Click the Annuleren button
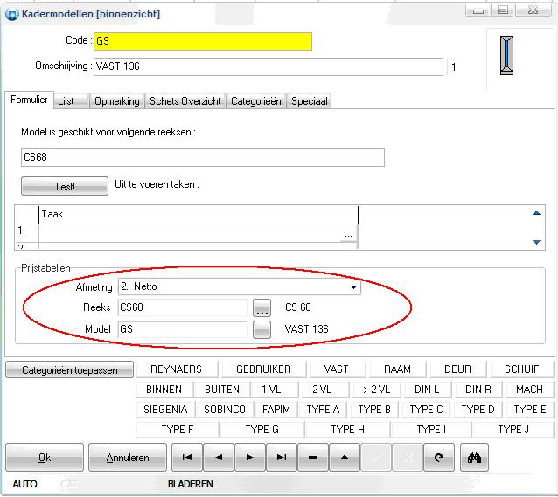The height and width of the screenshot is (497, 558). tap(128, 457)
